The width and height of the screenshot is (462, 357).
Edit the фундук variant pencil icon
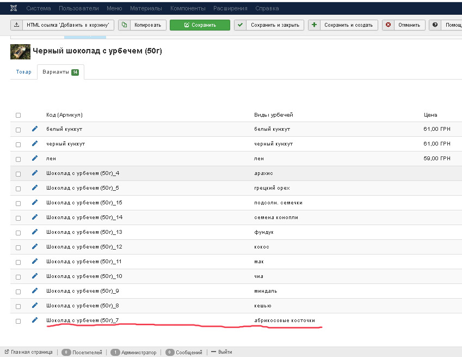pyautogui.click(x=35, y=232)
